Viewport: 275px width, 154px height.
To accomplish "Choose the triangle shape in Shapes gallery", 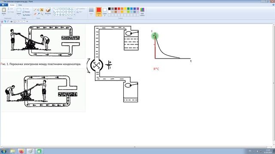I will point(72,9).
